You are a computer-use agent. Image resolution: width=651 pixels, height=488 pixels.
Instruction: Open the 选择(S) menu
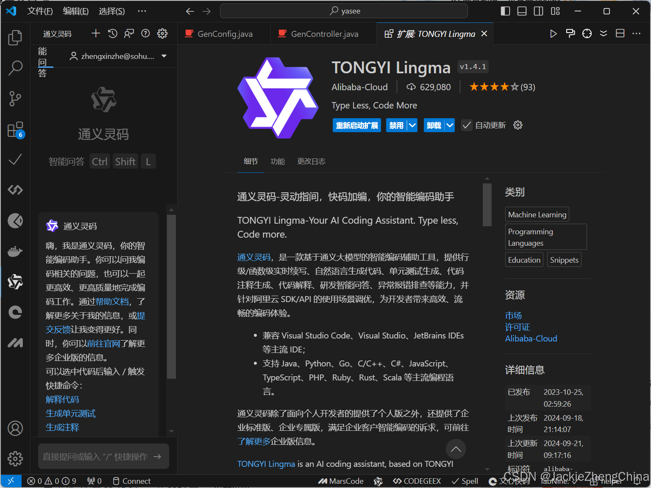pyautogui.click(x=112, y=11)
